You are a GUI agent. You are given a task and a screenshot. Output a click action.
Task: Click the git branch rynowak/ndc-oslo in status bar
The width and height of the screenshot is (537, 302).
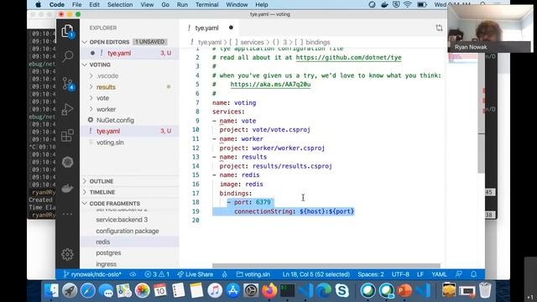pyautogui.click(x=92, y=274)
